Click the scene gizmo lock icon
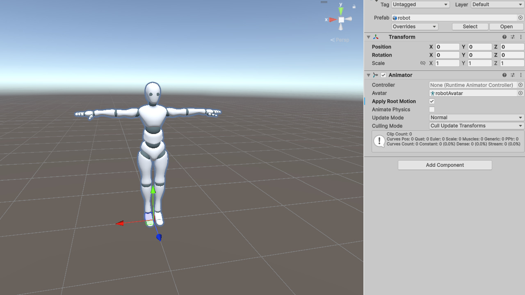Image resolution: width=525 pixels, height=295 pixels. (354, 7)
